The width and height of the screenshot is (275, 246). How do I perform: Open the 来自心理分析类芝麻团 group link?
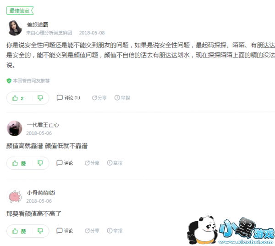[49, 33]
